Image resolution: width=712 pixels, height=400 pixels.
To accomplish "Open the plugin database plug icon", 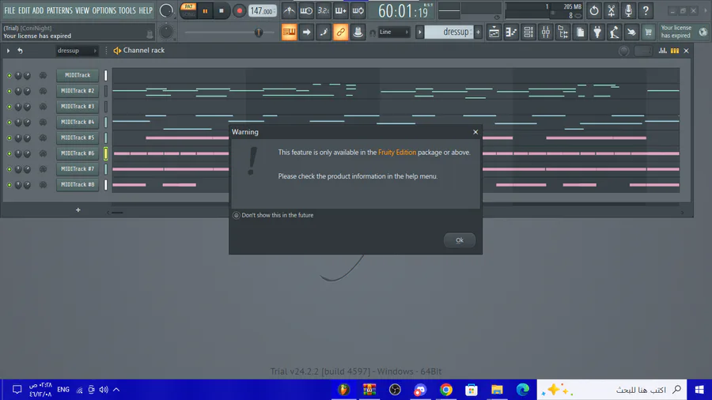I will pos(597,32).
